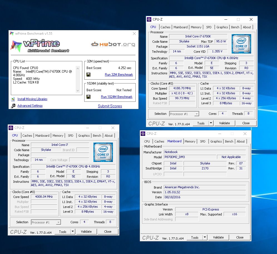Click CPU-Z title icon of 6700K window
277x254 pixels.
(149, 19)
